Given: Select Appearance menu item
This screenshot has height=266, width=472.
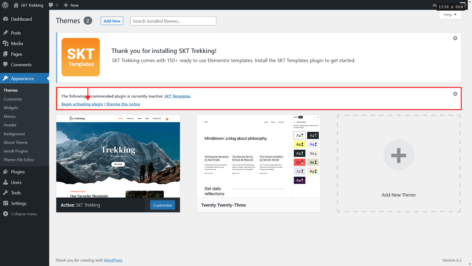Looking at the screenshot, I should pyautogui.click(x=25, y=79).
